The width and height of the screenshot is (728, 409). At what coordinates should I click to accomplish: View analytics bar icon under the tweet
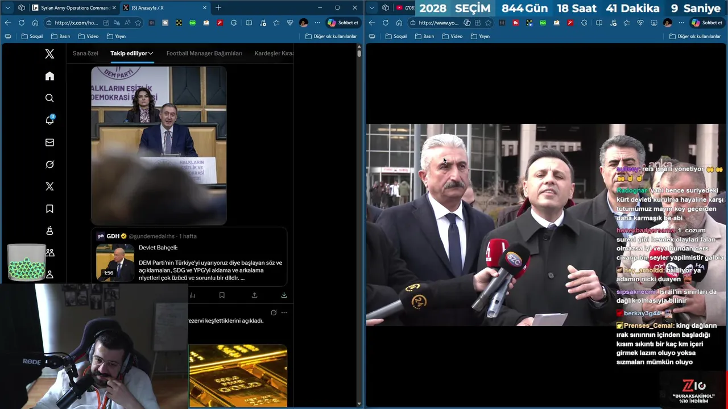point(192,295)
